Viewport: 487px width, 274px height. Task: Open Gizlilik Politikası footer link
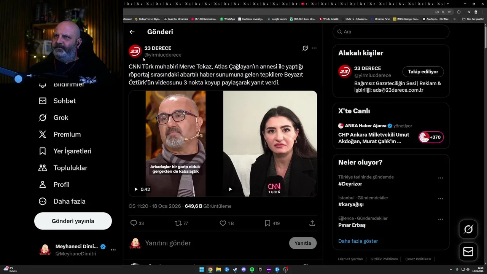[x=384, y=259]
